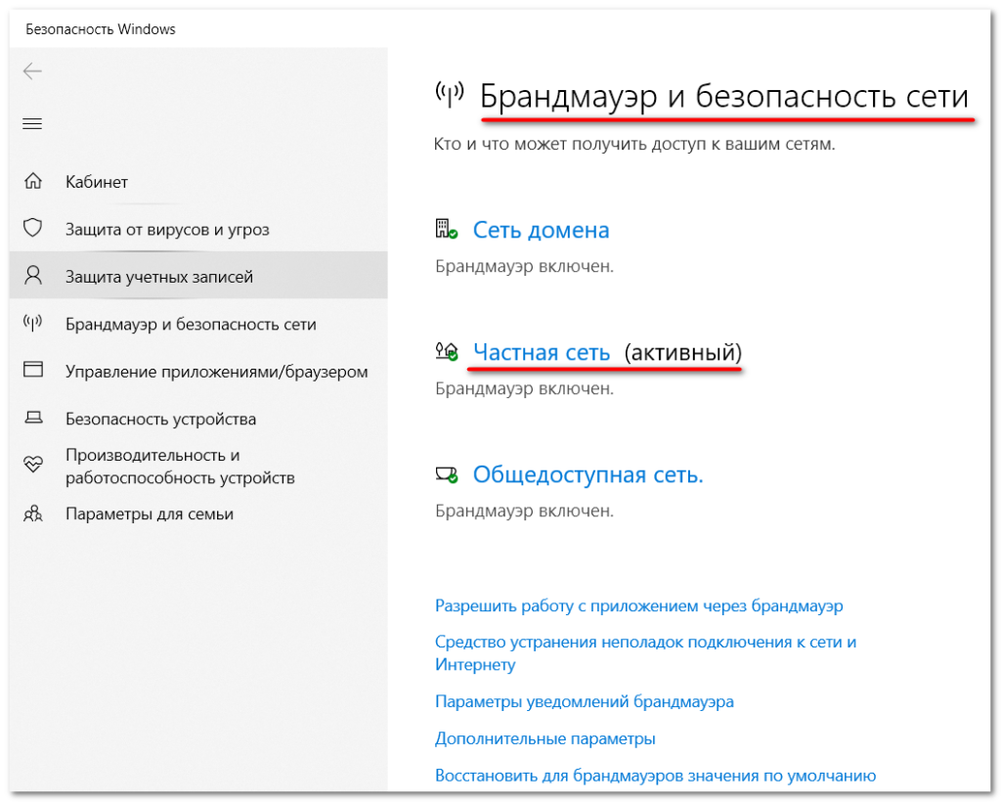This screenshot has width=1001, height=802.
Task: Open the Сеть домена settings link
Action: 541,230
